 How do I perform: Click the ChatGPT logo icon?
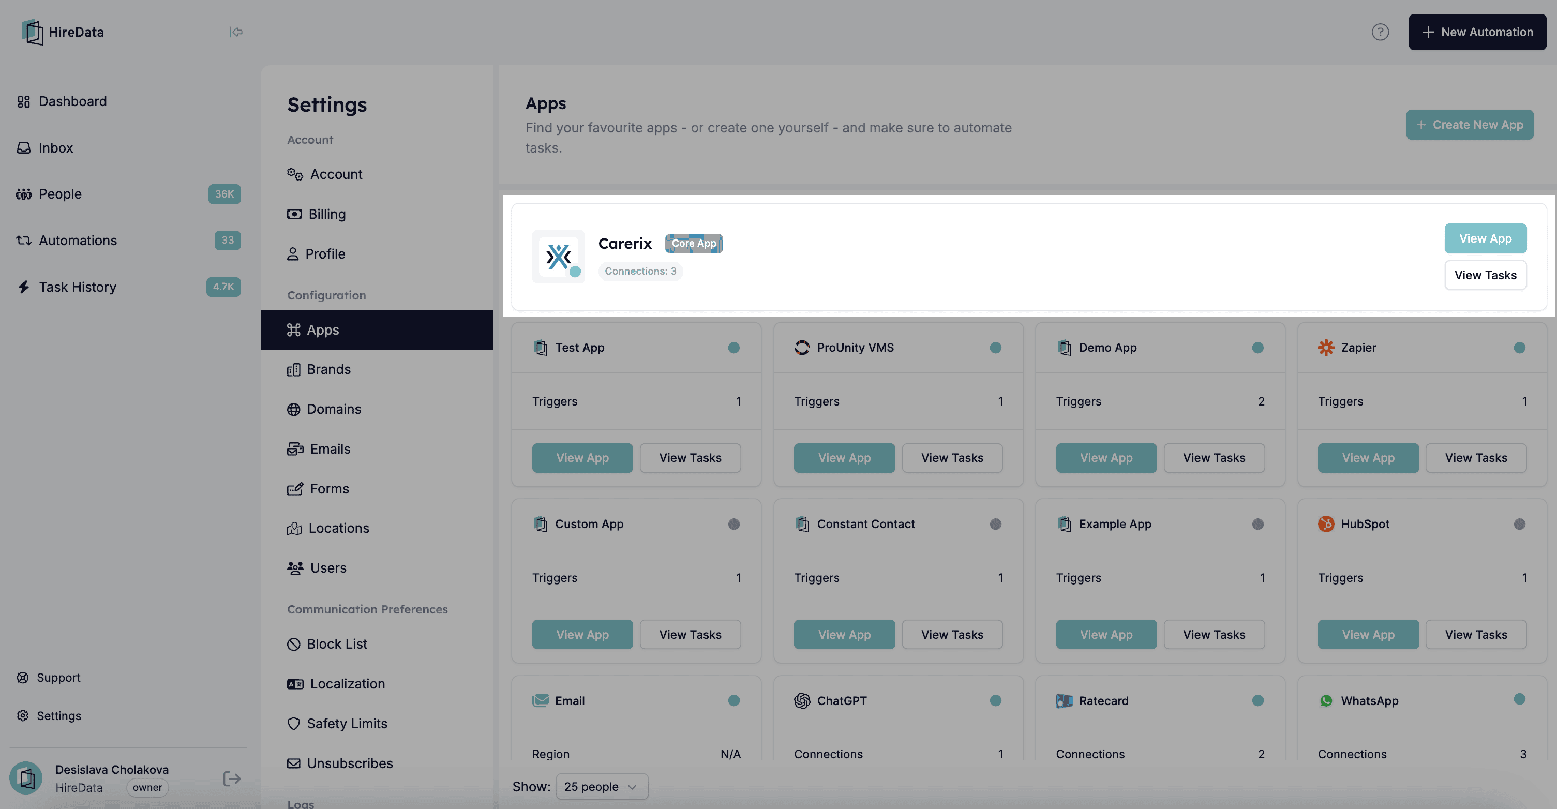pyautogui.click(x=802, y=701)
